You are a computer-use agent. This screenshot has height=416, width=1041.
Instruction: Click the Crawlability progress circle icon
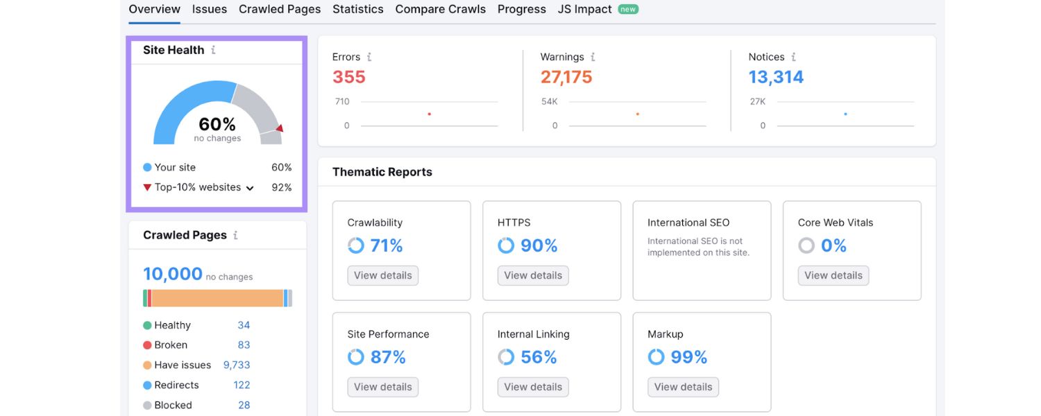pyautogui.click(x=355, y=245)
